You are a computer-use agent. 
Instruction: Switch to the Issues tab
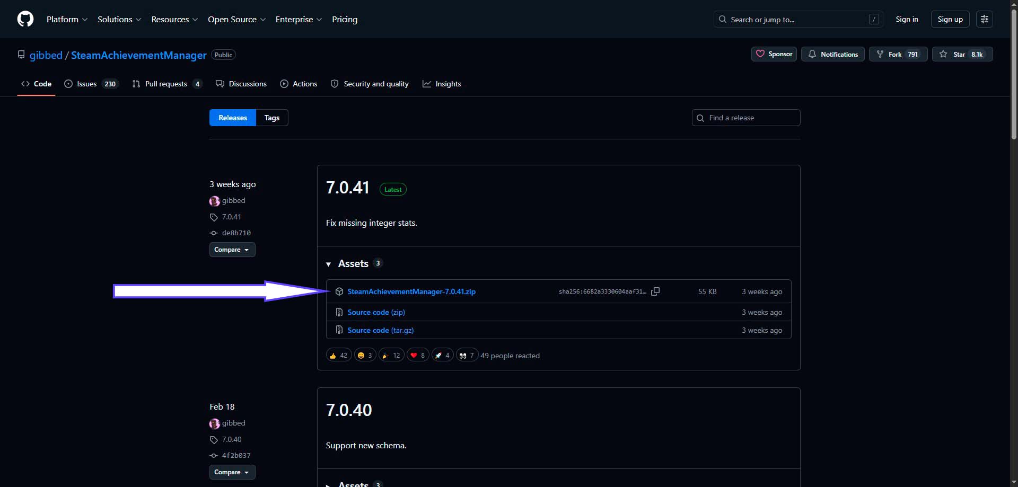(91, 84)
